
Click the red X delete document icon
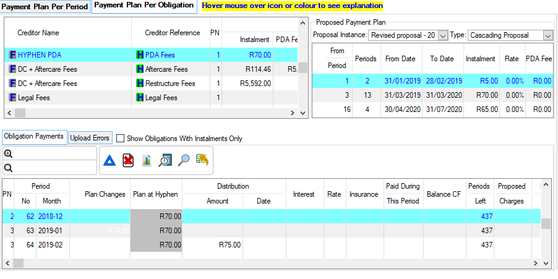pyautogui.click(x=128, y=161)
